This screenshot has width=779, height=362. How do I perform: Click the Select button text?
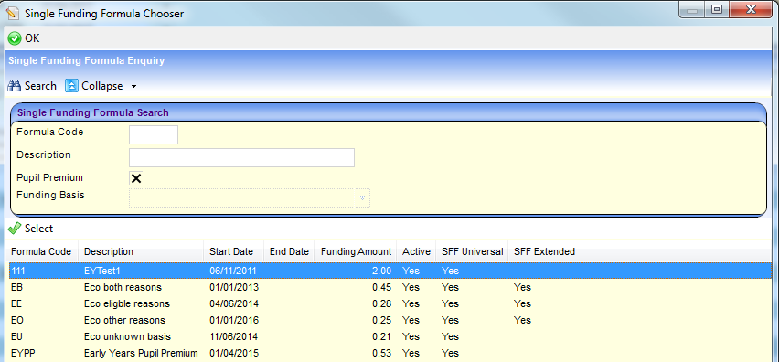coord(38,229)
